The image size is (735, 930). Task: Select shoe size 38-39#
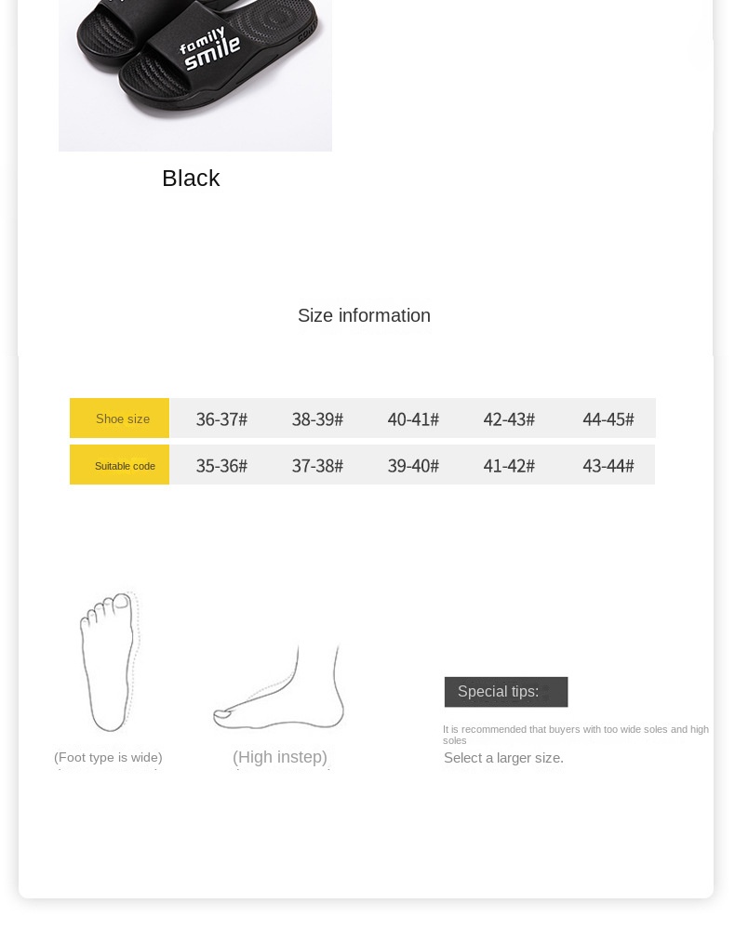coord(317,419)
